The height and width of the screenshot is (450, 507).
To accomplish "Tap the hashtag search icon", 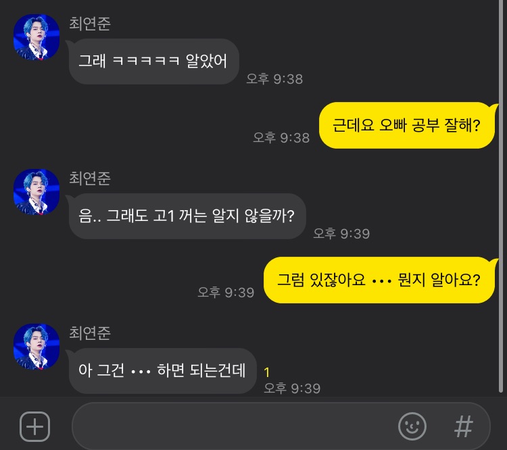I will click(463, 426).
